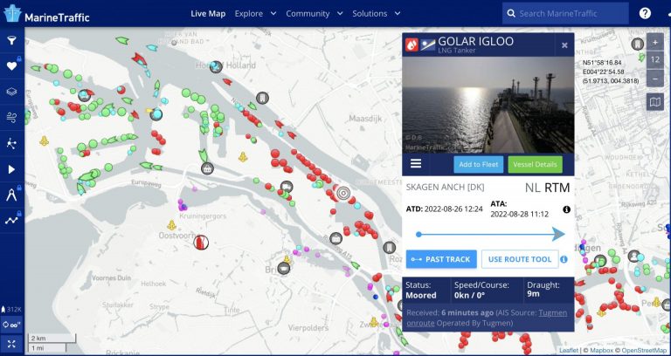The height and width of the screenshot is (356, 671).
Task: Click the red fire extinguisher marker near Oostvoorne
Action: click(201, 243)
